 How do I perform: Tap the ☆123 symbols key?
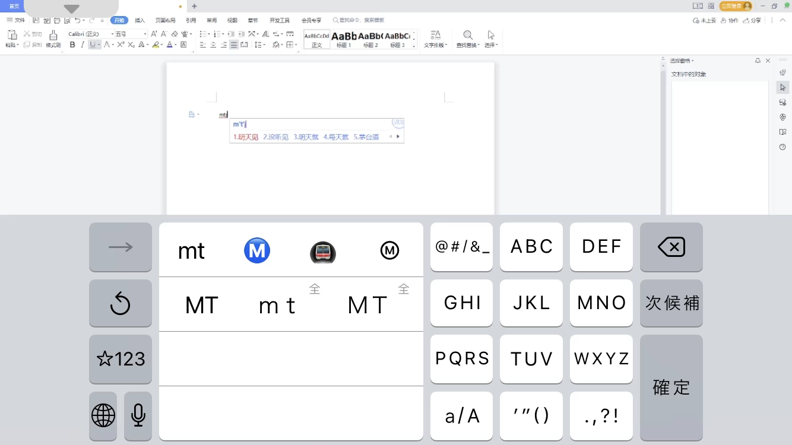tap(121, 359)
